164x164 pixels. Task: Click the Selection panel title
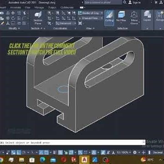coord(123,28)
